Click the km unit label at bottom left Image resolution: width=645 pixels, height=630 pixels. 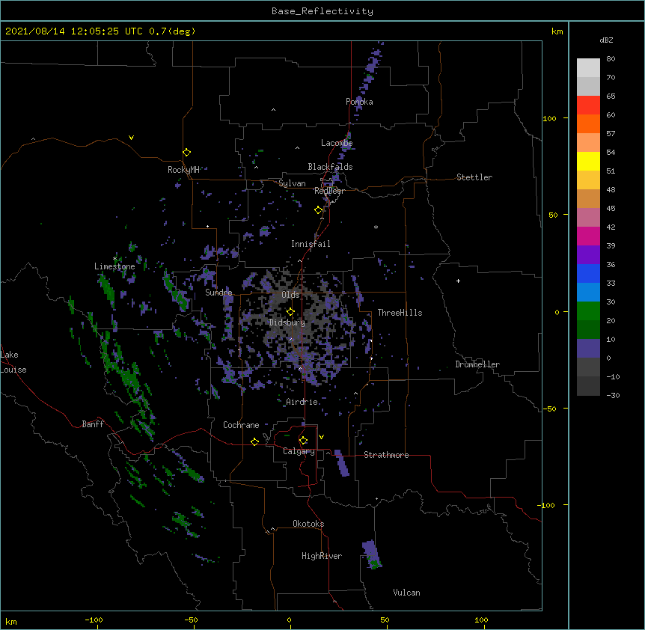(11, 621)
